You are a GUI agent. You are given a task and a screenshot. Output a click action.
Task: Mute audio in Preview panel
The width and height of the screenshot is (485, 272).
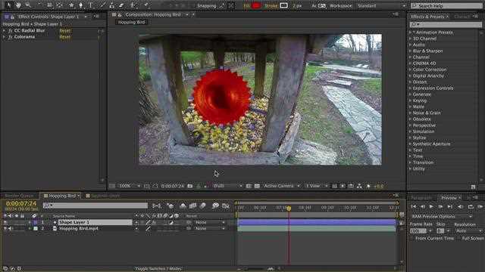point(460,206)
